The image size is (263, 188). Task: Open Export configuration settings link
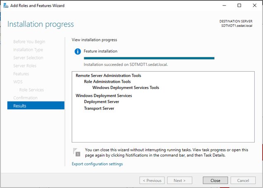point(97,164)
